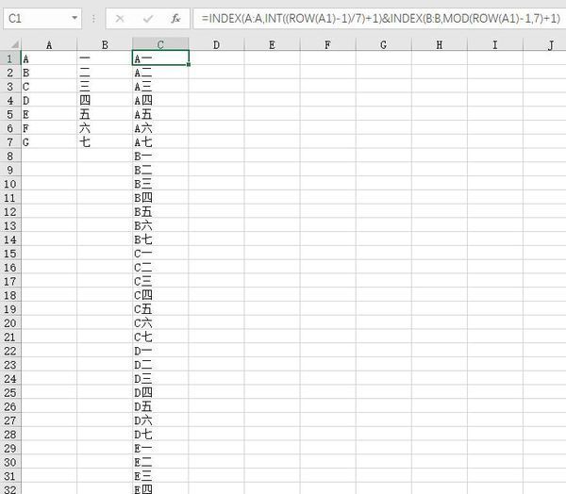566x494 pixels.
Task: Click cell A3 containing C
Action: point(49,86)
